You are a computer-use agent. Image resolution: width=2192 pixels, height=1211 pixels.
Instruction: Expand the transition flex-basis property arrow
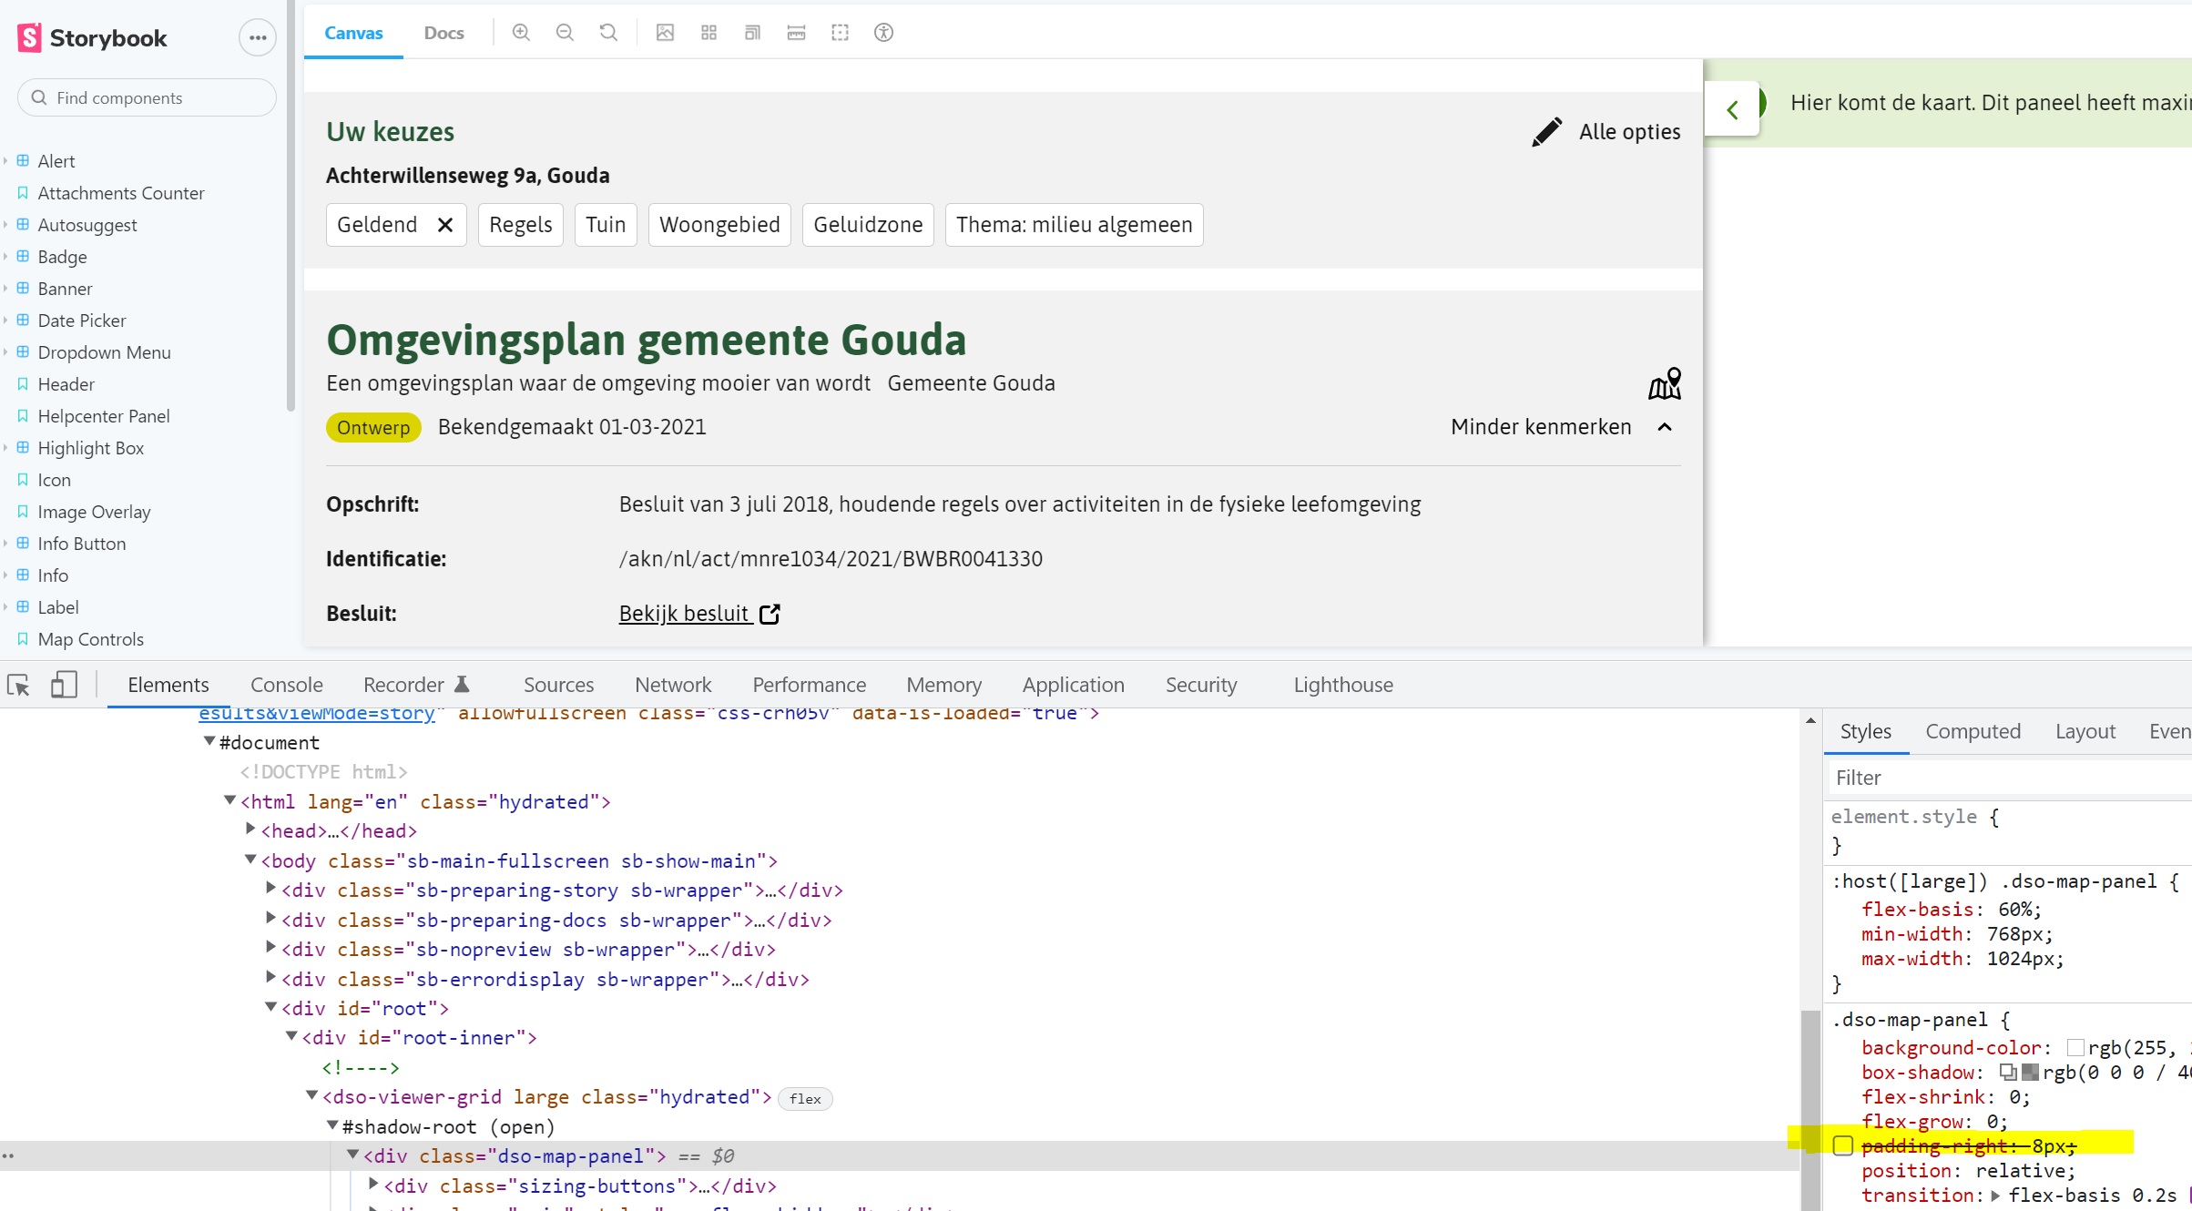[x=1995, y=1196]
